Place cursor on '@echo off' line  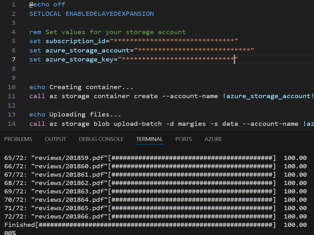point(47,4)
